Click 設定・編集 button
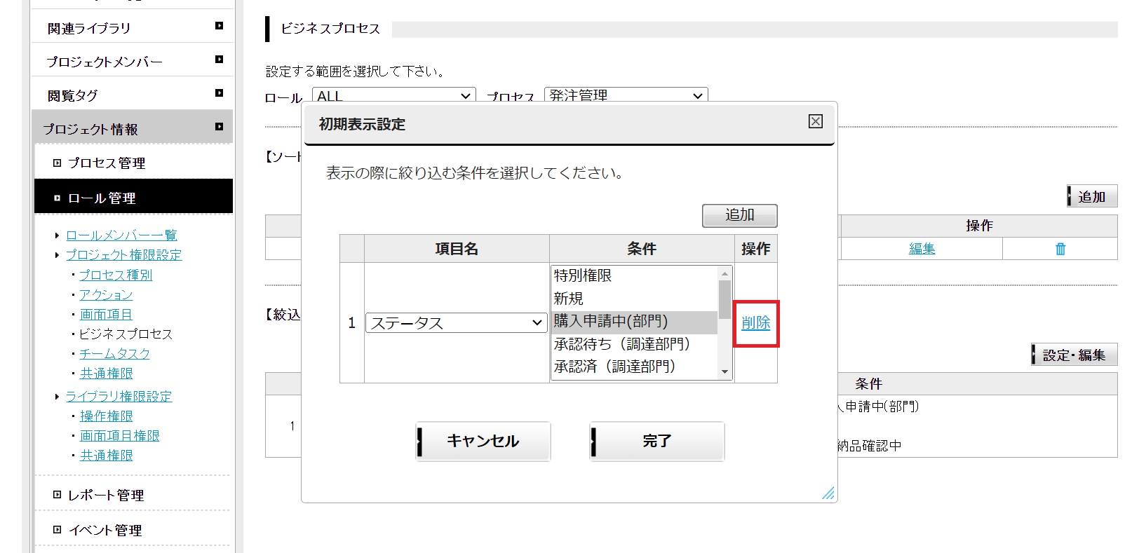Image resolution: width=1139 pixels, height=553 pixels. [1074, 355]
